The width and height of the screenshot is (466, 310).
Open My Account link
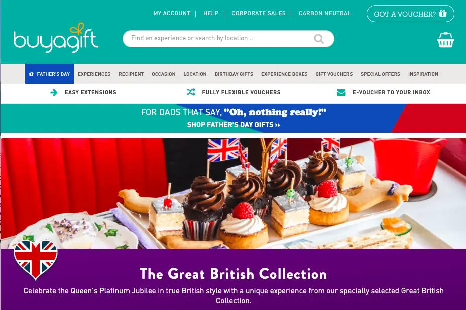pos(172,13)
